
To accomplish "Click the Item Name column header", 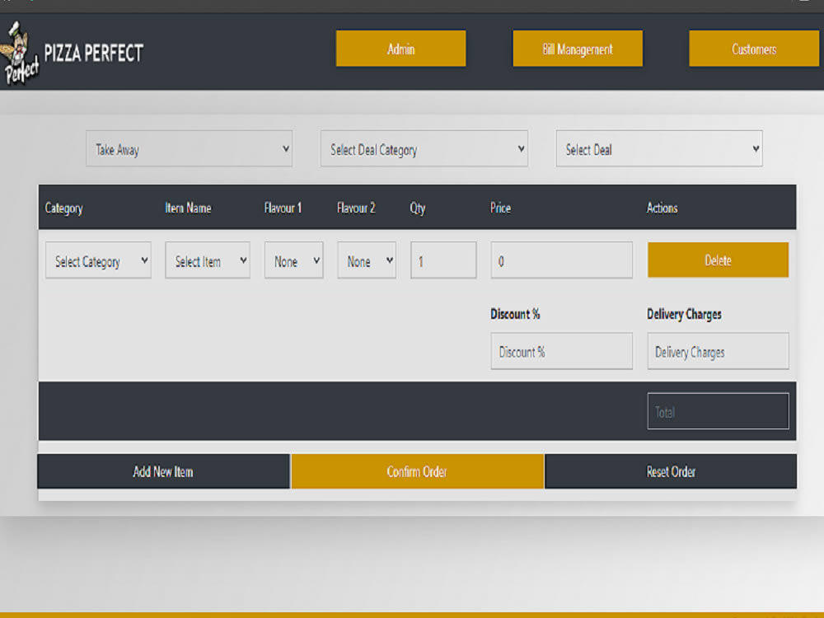I will pos(188,208).
